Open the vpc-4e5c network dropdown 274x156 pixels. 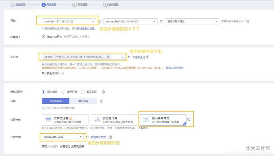69,21
